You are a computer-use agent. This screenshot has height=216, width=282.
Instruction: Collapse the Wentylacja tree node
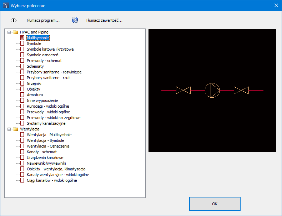pyautogui.click(x=9, y=129)
